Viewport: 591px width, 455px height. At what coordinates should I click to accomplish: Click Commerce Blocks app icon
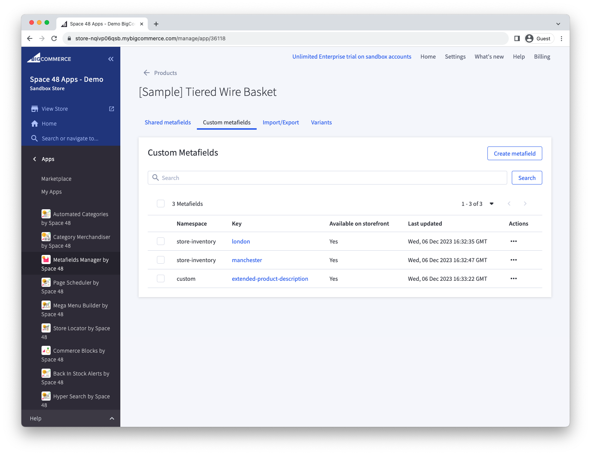pos(46,350)
